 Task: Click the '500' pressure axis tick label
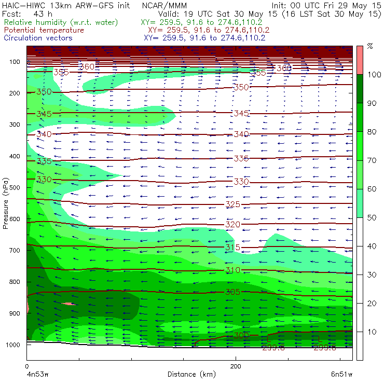(15, 188)
